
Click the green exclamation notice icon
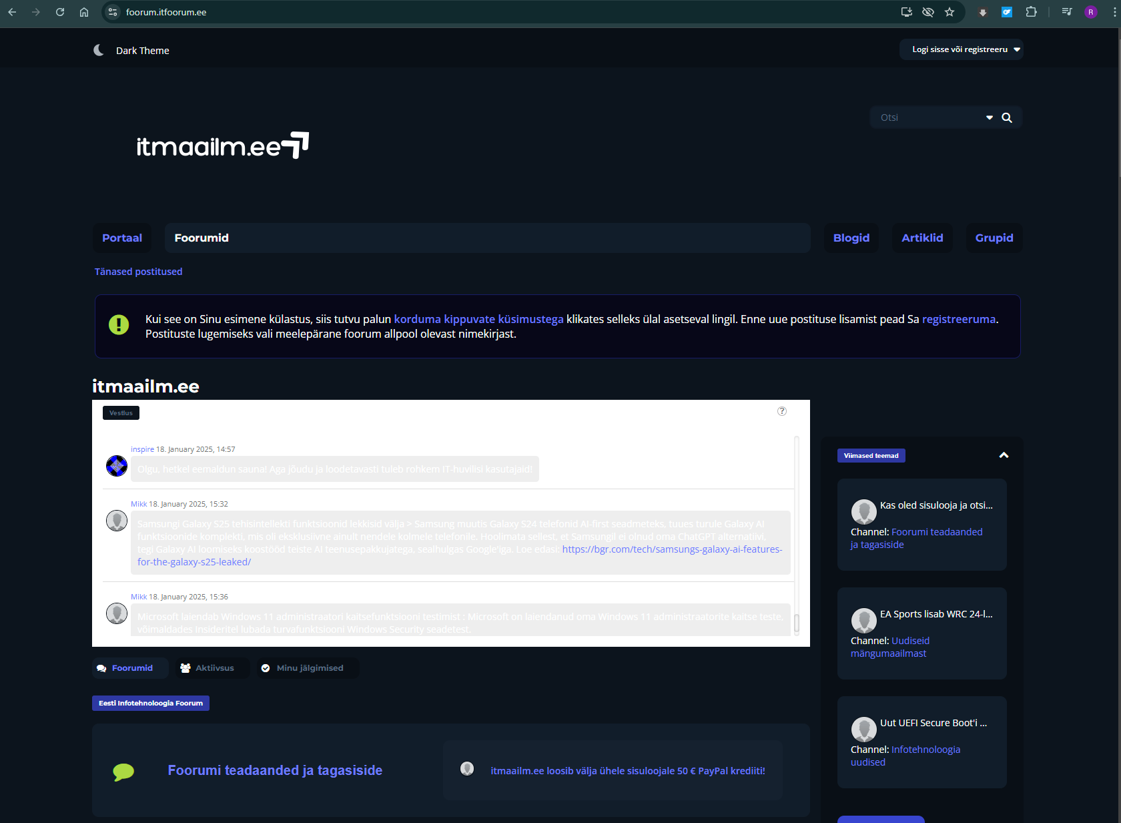click(x=119, y=325)
